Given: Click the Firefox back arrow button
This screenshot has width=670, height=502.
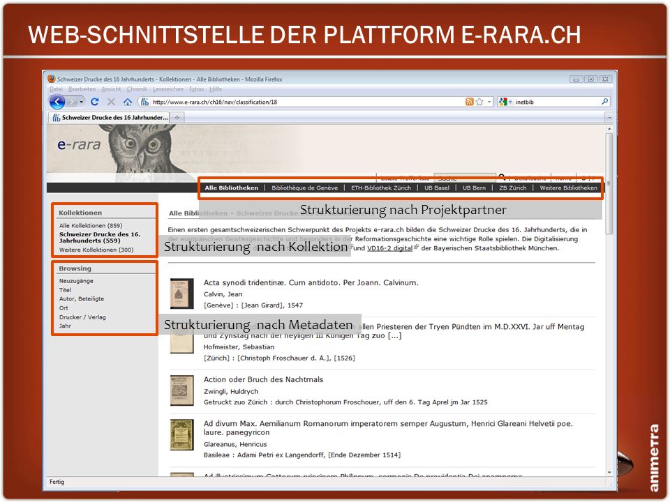Looking at the screenshot, I should [x=57, y=102].
